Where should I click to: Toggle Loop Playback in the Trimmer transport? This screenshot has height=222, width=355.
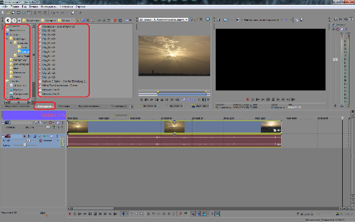[142, 100]
